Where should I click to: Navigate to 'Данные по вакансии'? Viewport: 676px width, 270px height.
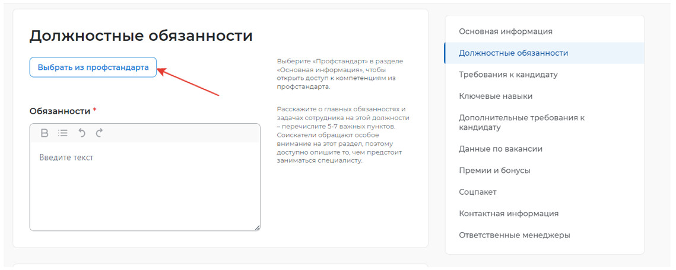pos(500,149)
